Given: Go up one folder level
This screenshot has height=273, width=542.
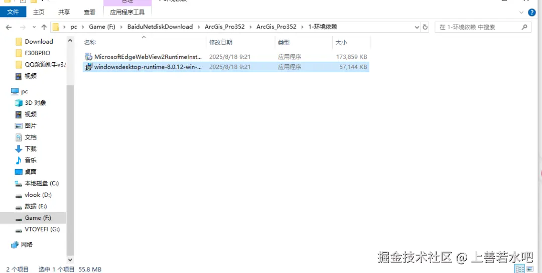Looking at the screenshot, I should [44, 27].
